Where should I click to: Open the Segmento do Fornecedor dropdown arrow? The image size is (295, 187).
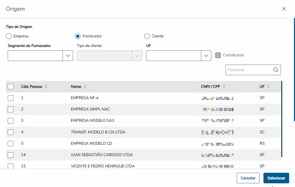tap(68, 56)
